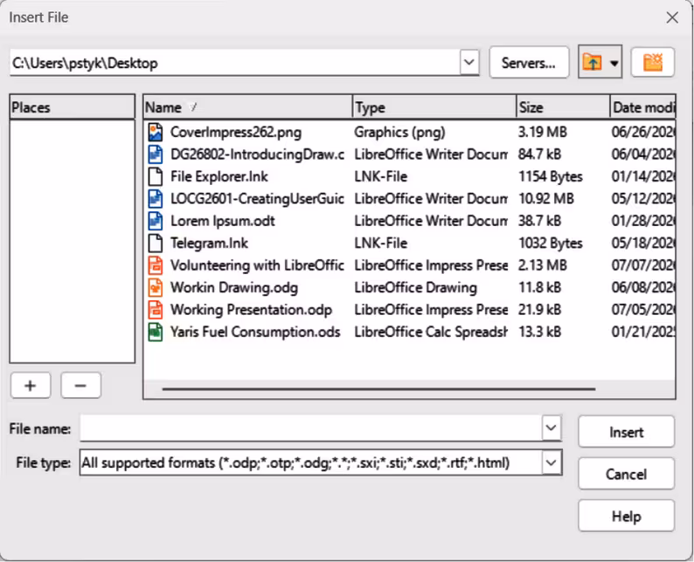Image resolution: width=694 pixels, height=562 pixels.
Task: Open the up-level folder dropdown arrow
Action: 614,63
